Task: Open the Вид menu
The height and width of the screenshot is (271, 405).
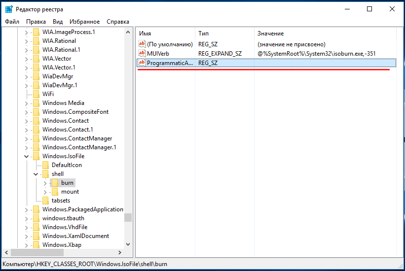Action: coord(58,22)
